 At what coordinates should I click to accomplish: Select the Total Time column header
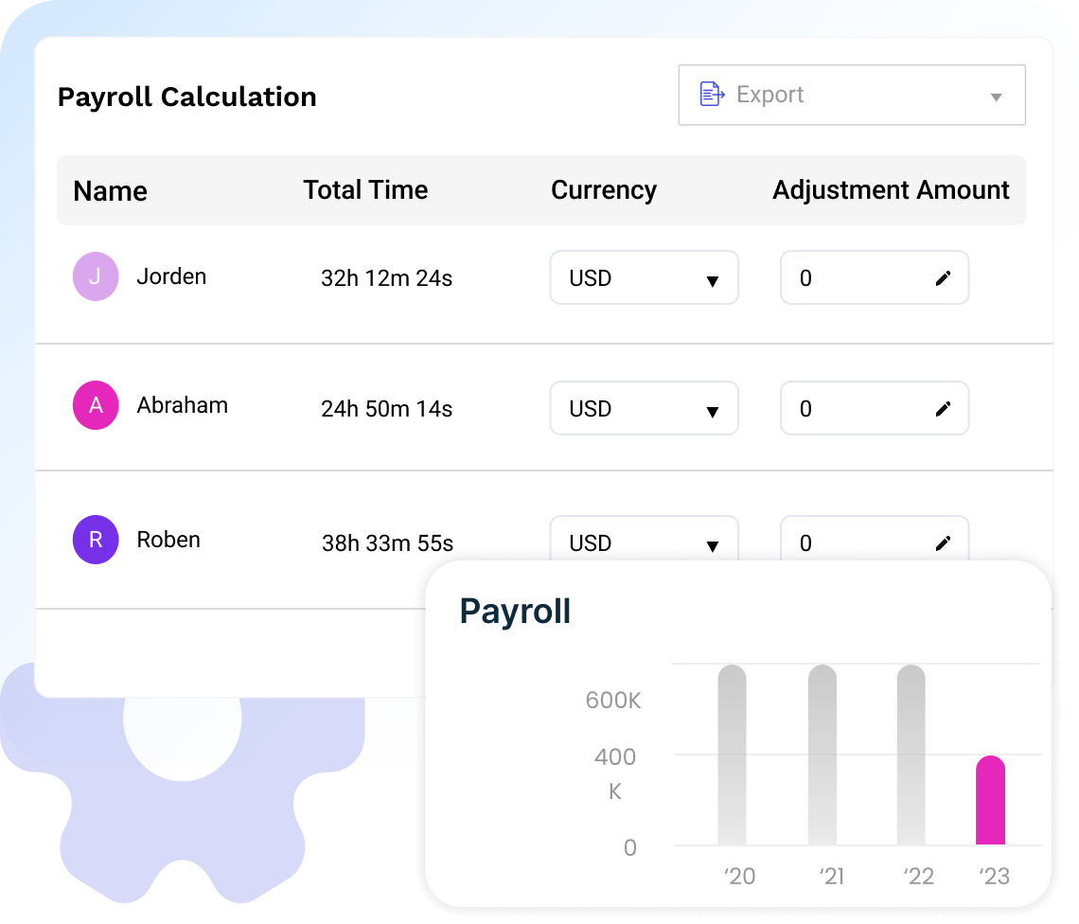click(365, 189)
